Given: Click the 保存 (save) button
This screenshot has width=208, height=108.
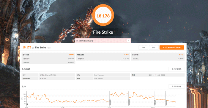Looking at the screenshot, I should (154, 48).
